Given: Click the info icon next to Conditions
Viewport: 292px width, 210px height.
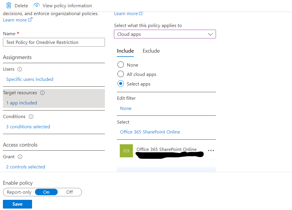Looking at the screenshot, I should click(31, 117).
